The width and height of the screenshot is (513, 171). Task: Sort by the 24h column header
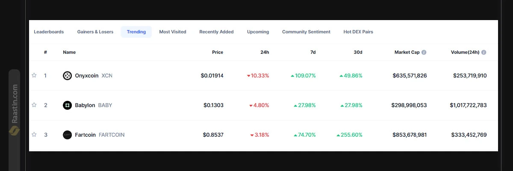click(x=265, y=52)
